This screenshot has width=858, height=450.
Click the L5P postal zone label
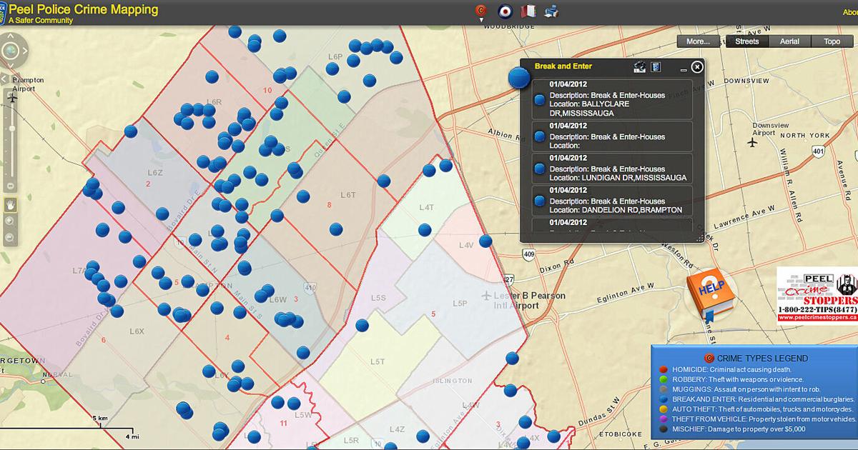click(460, 303)
